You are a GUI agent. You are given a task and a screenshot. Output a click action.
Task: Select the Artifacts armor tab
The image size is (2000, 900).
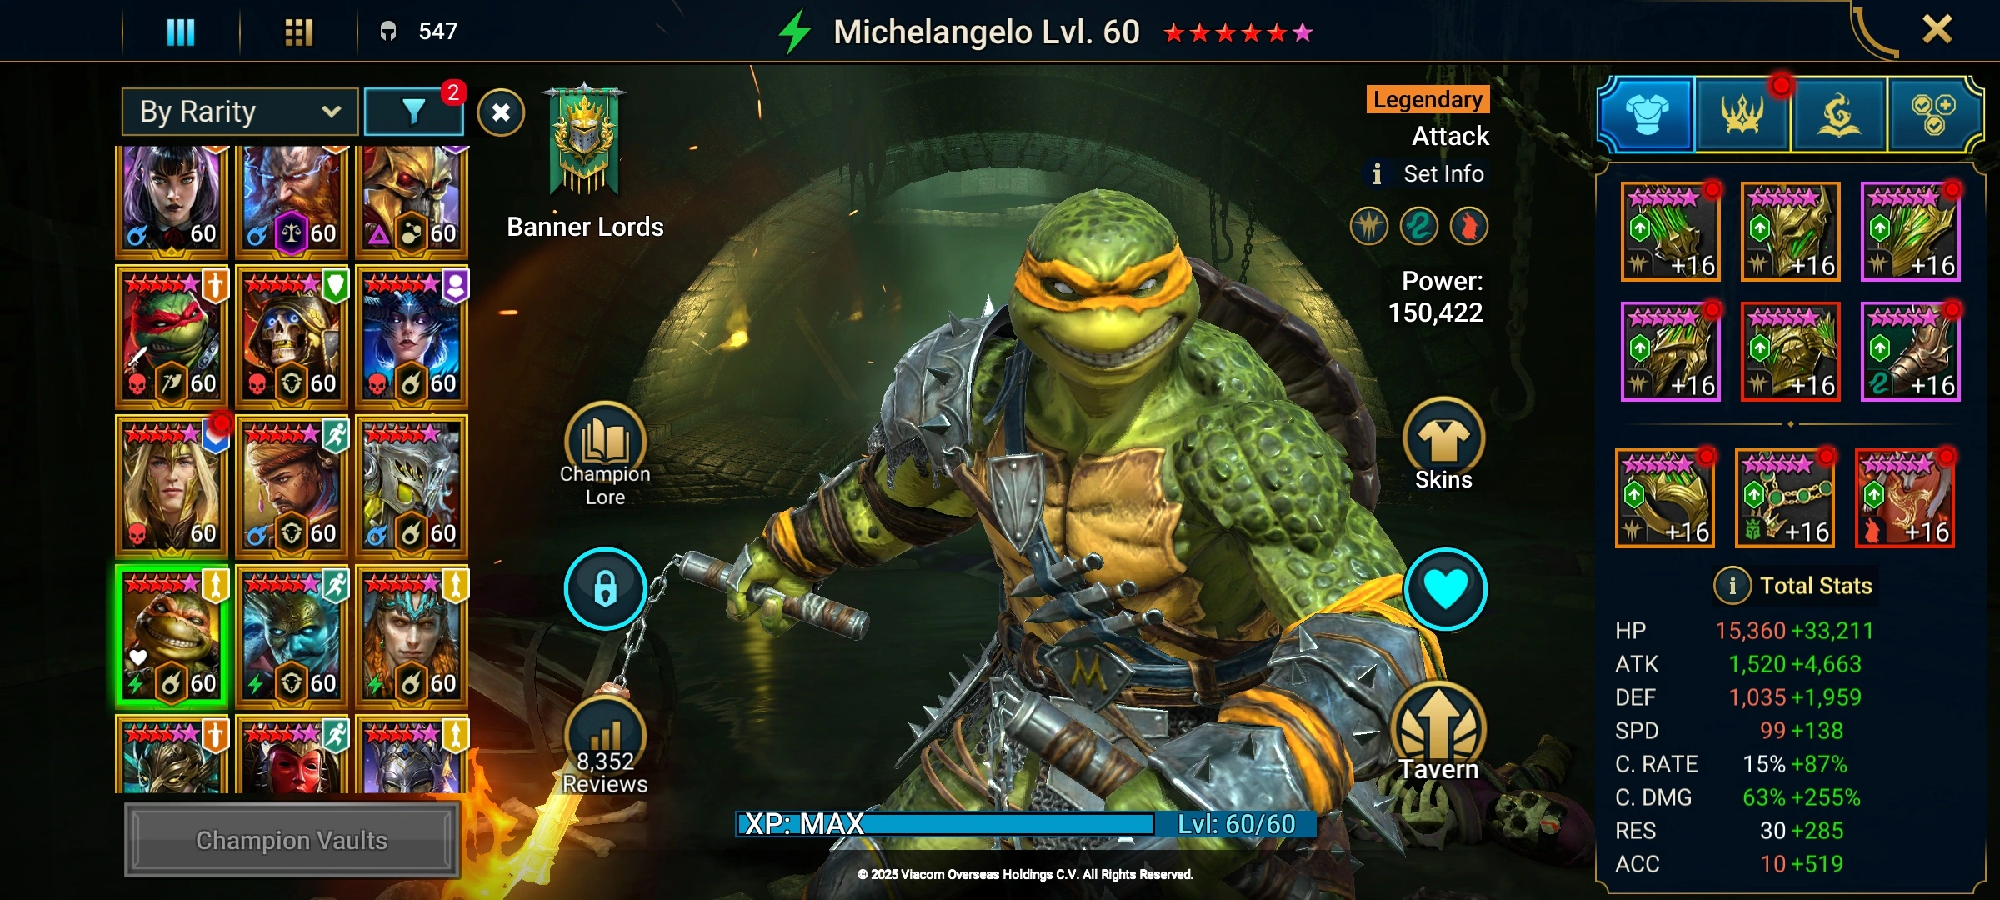(x=1647, y=114)
